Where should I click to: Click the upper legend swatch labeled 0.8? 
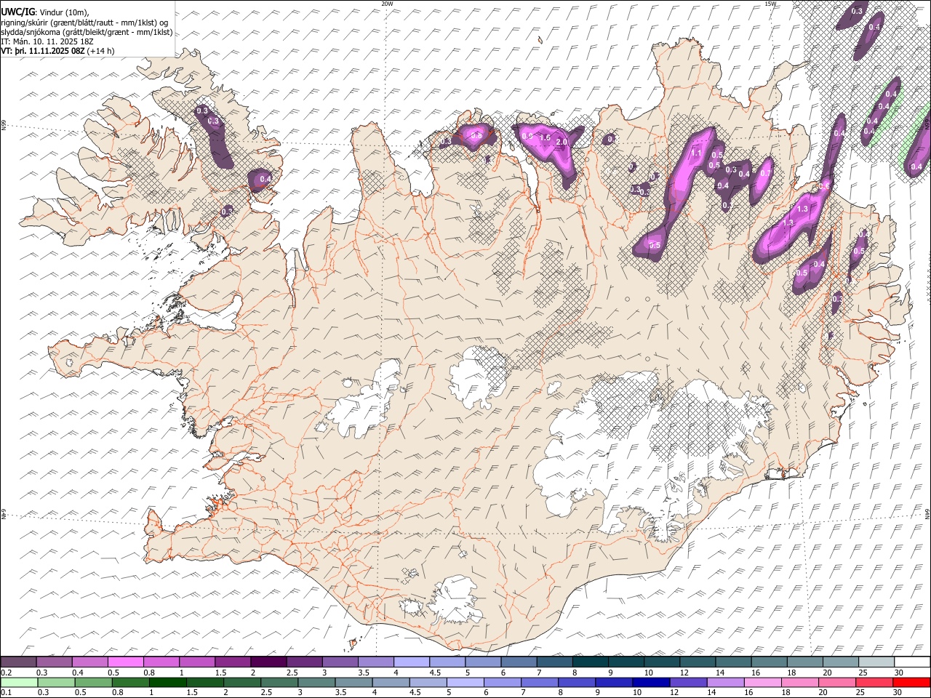(x=161, y=662)
